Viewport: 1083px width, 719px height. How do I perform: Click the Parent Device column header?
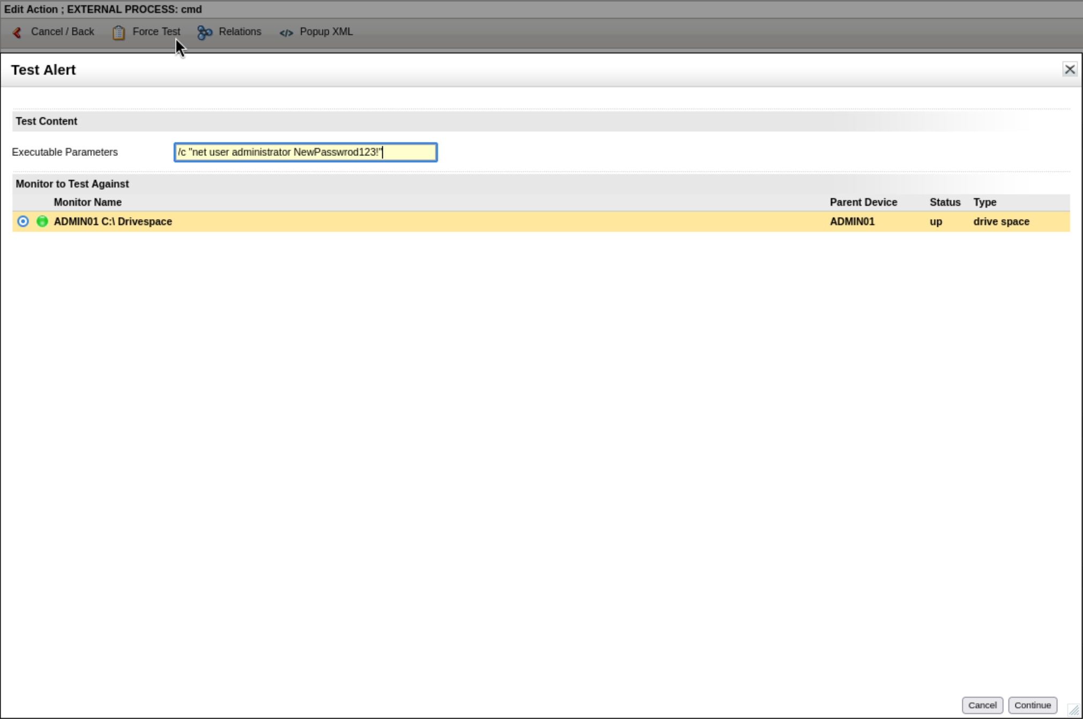(863, 202)
